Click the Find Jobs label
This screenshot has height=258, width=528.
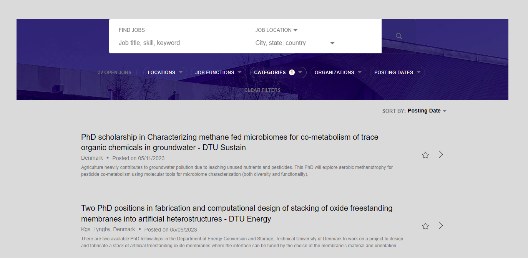click(132, 30)
